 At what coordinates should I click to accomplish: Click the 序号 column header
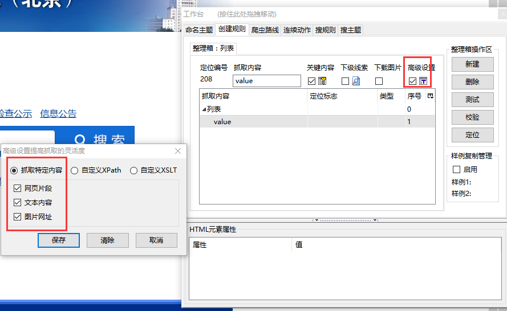(416, 96)
